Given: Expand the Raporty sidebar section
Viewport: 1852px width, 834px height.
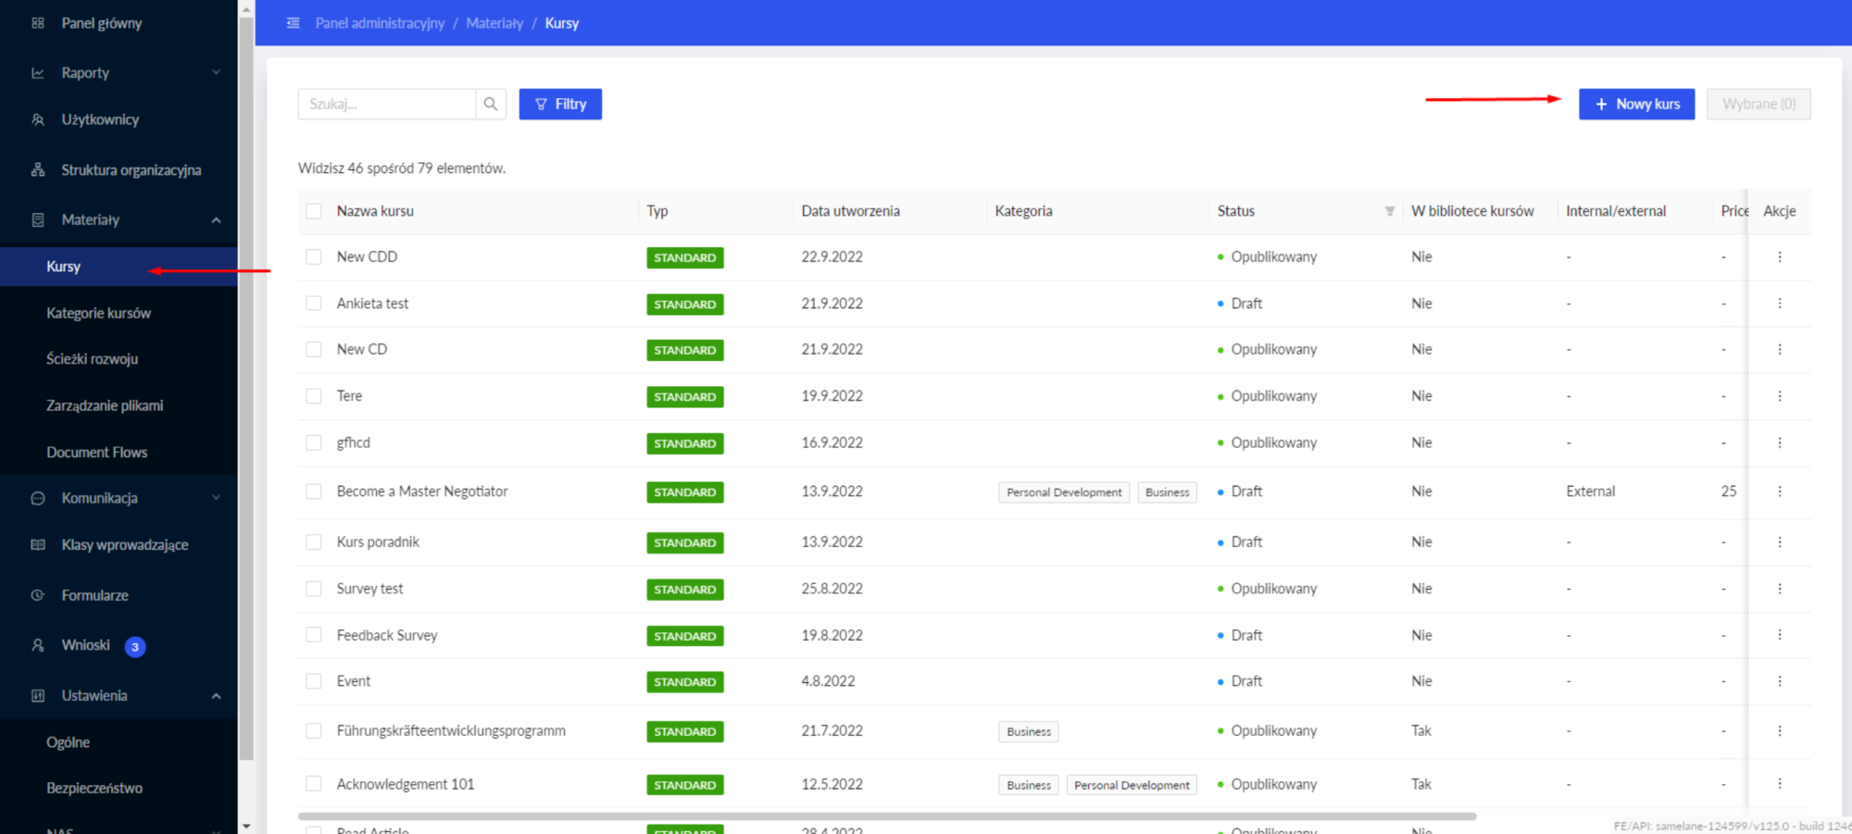Looking at the screenshot, I should (216, 73).
